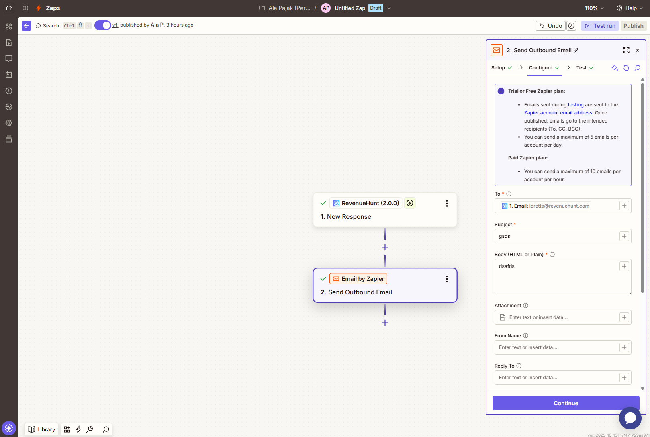Click the Chatbots speech bubble sidebar icon

9,59
